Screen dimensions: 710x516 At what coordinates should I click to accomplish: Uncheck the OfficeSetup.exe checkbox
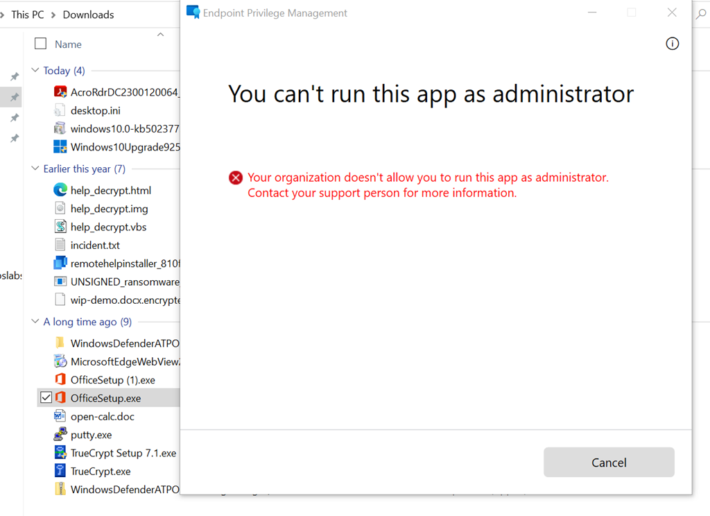46,397
